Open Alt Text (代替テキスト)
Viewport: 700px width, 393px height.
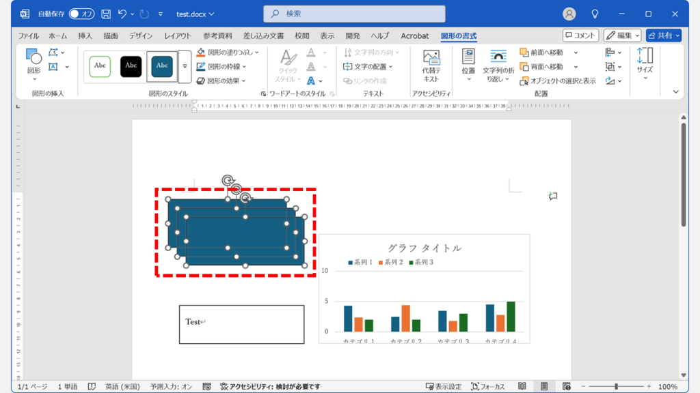coord(431,65)
